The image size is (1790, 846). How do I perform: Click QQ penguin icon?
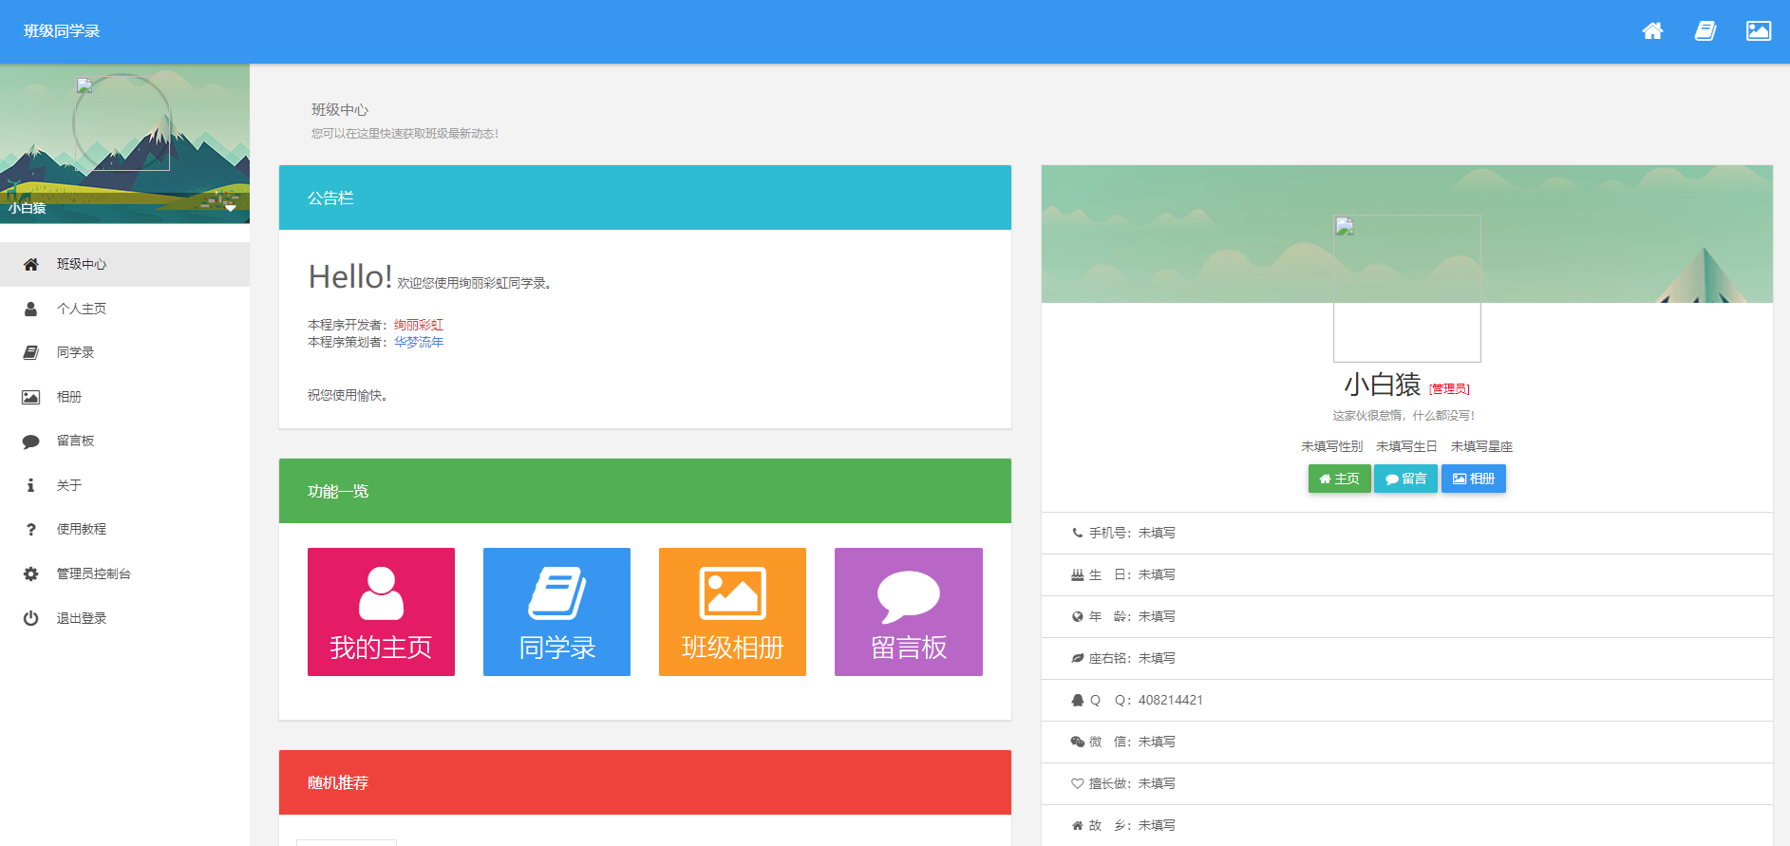[x=1077, y=700]
